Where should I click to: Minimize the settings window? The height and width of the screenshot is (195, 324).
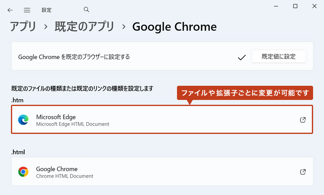tap(276, 6)
